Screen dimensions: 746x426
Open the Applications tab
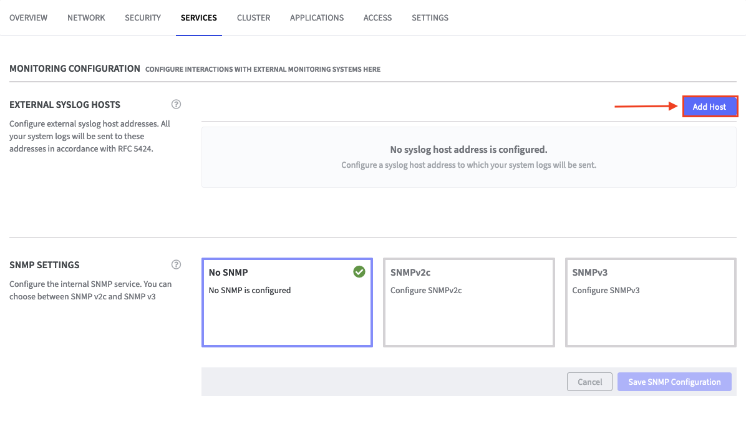(x=317, y=17)
